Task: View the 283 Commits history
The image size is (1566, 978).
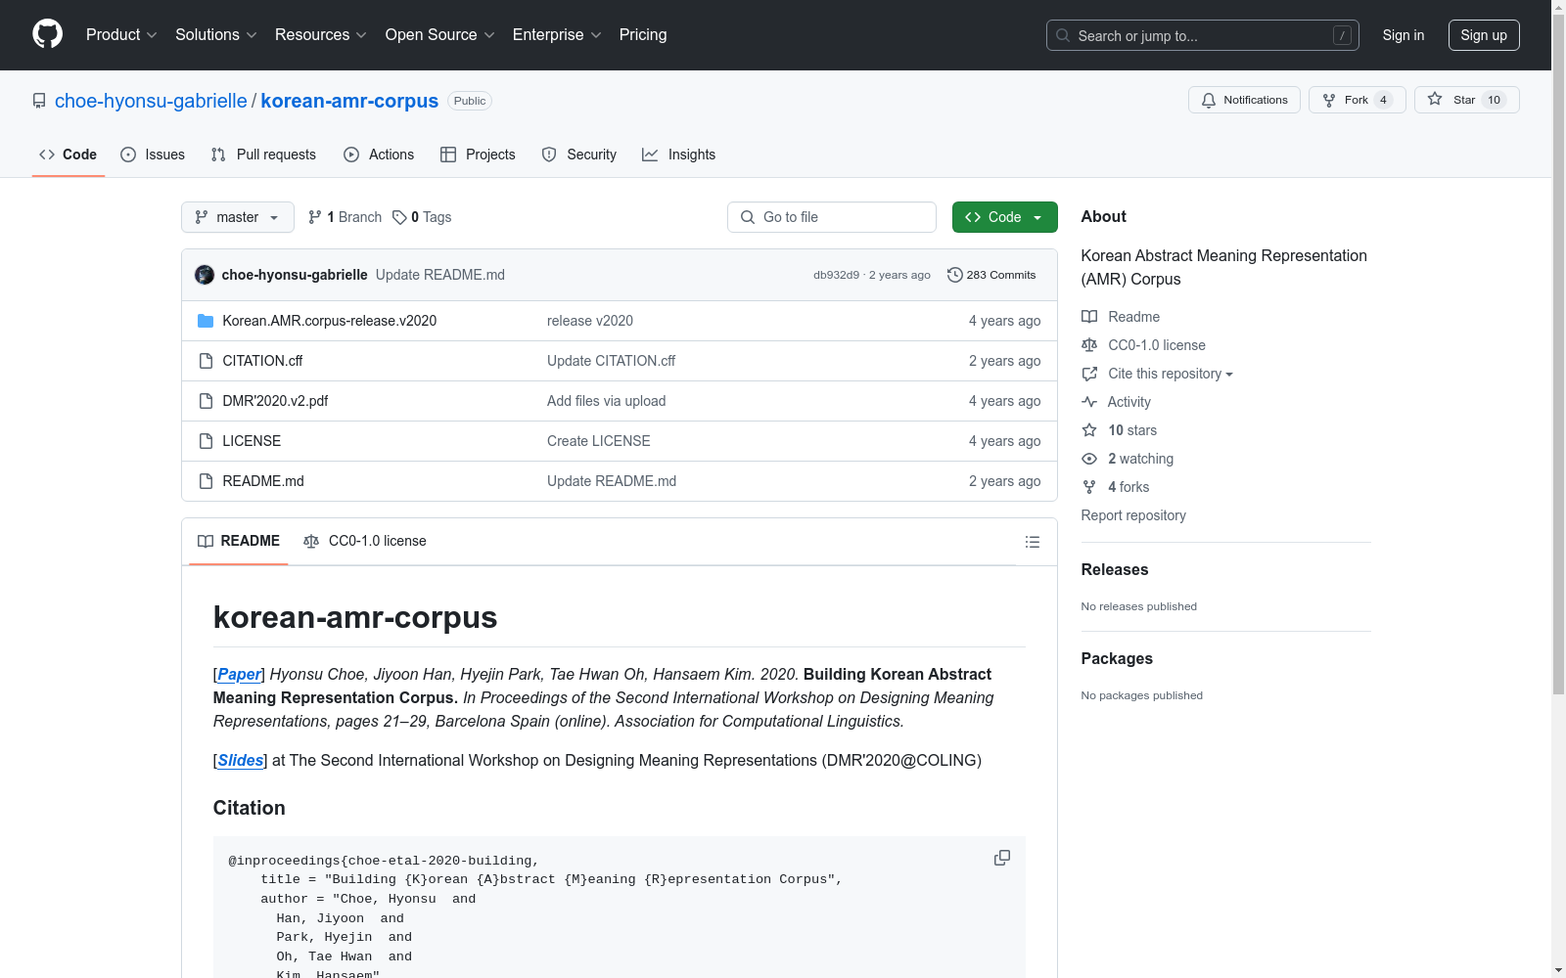Action: pos(991,275)
